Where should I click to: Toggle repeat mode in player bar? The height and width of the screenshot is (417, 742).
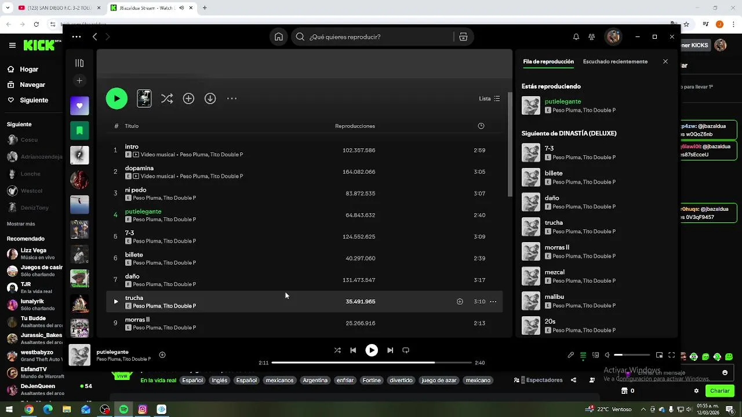[406, 350]
